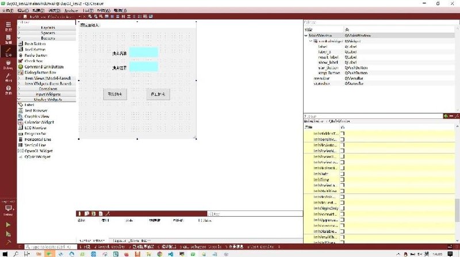Screen dimensions: 460x257
Task: Click the right form button in designer
Action: (158, 94)
